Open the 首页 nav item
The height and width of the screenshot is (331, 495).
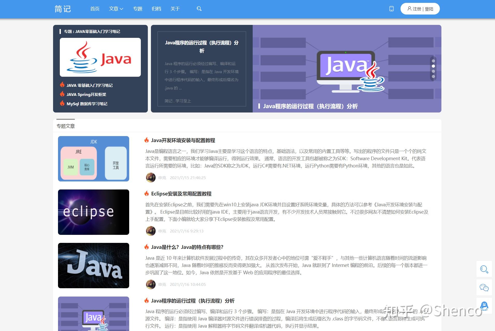tap(95, 9)
